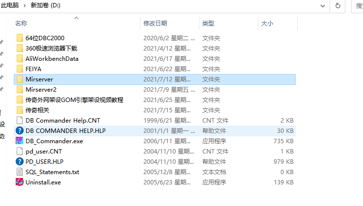This screenshot has height=206, width=363.
Task: Click the PD_USER.HLP help icon
Action: coord(20,161)
